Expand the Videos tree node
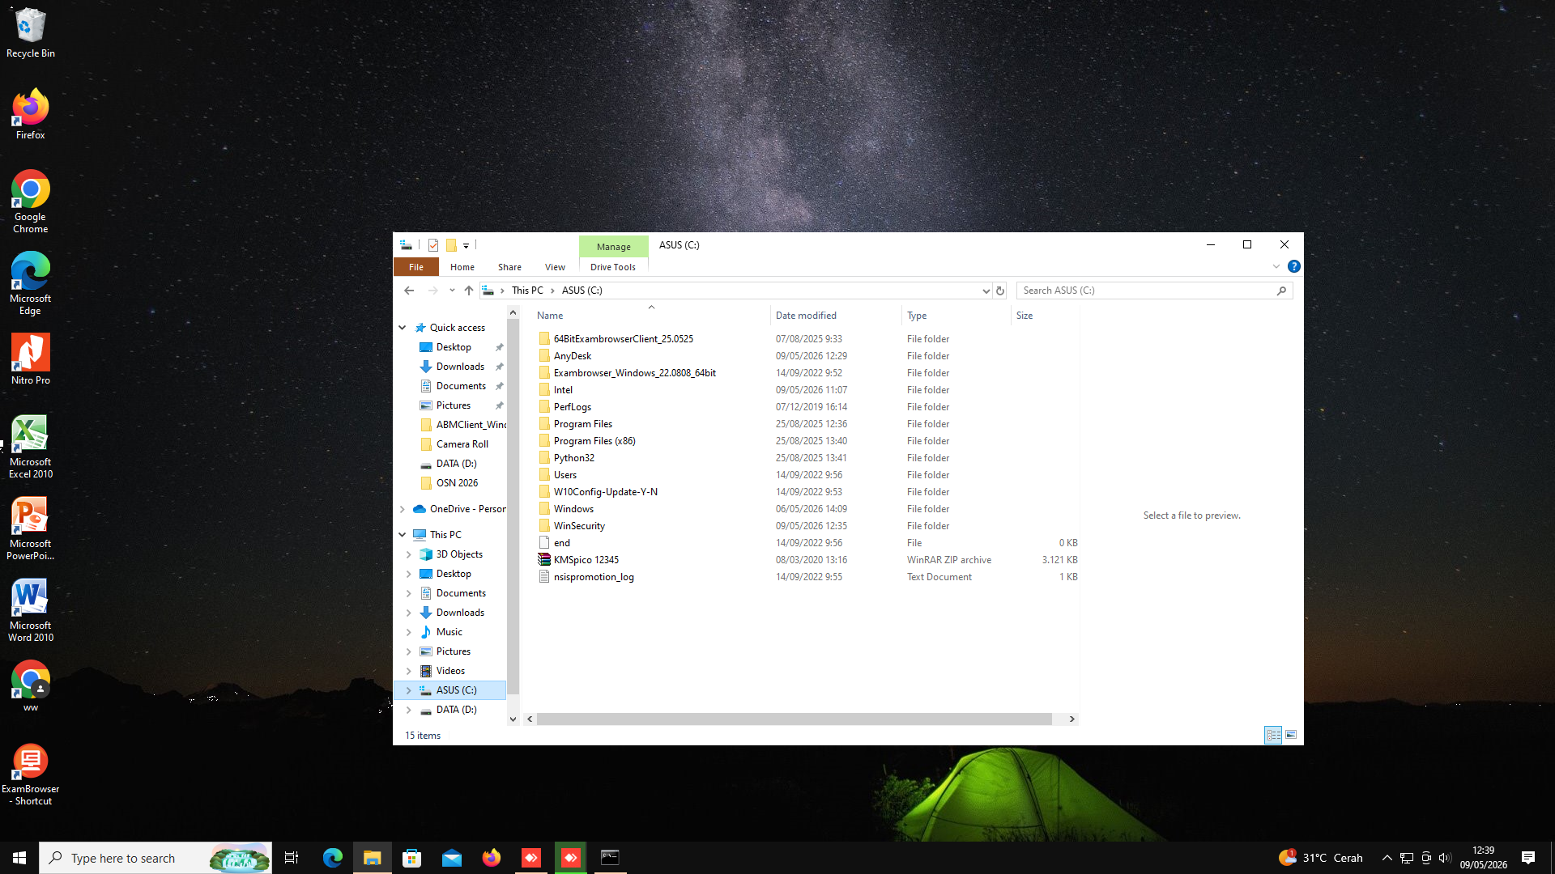The width and height of the screenshot is (1555, 874). pyautogui.click(x=409, y=671)
